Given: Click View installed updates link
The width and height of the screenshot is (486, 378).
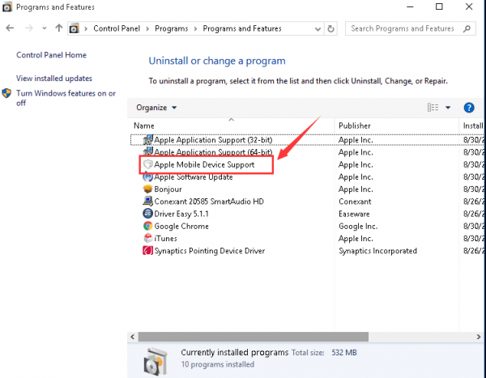Looking at the screenshot, I should tap(54, 79).
